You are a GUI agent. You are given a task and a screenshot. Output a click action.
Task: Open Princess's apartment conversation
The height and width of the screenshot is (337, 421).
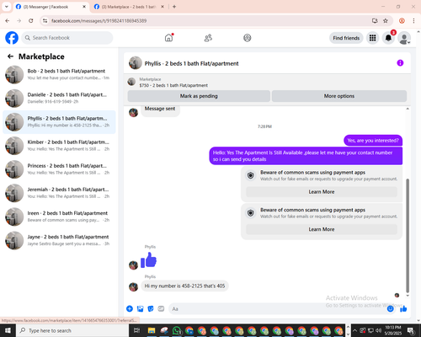click(x=59, y=169)
